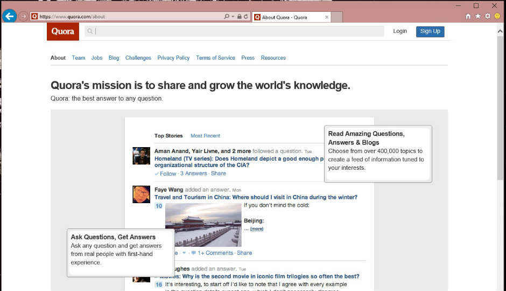Open the Jobs navigation link
506x291 pixels.
97,58
